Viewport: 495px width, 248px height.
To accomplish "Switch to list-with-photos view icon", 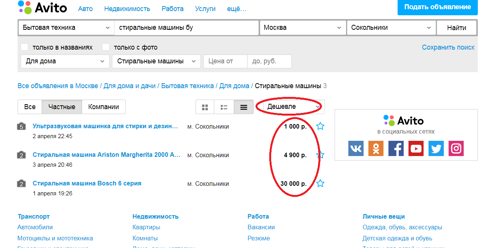I will [224, 107].
